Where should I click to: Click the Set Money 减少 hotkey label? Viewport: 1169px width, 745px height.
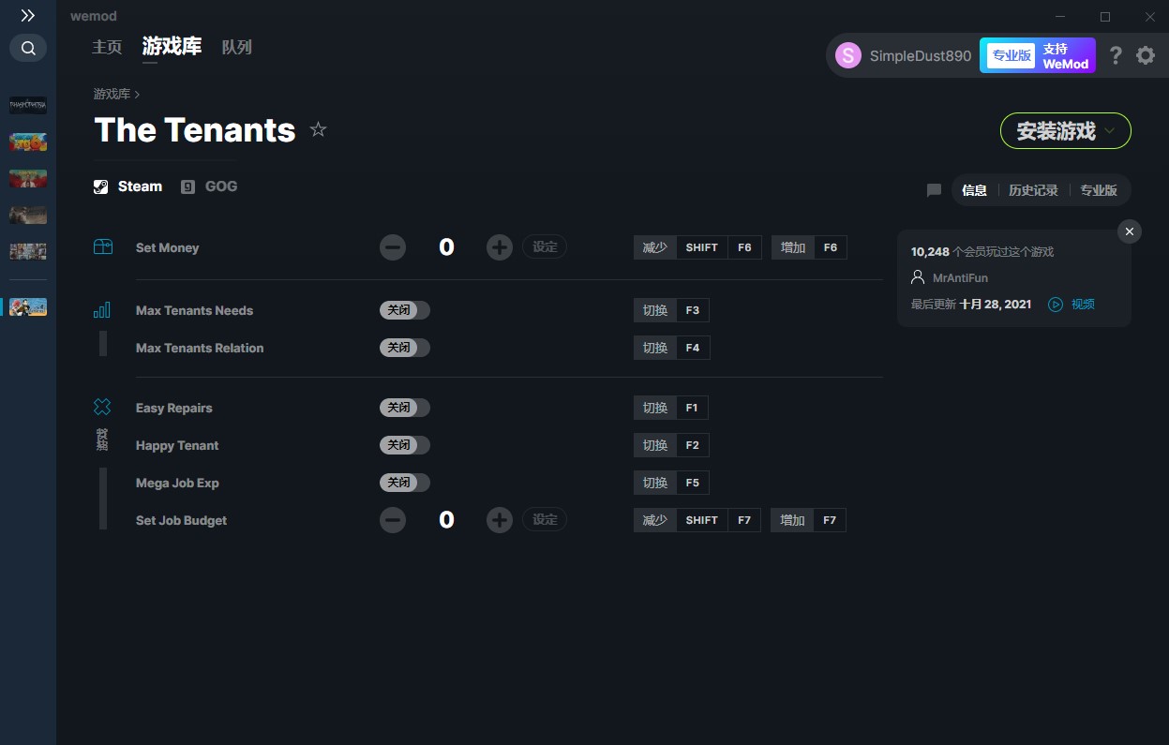pyautogui.click(x=655, y=247)
